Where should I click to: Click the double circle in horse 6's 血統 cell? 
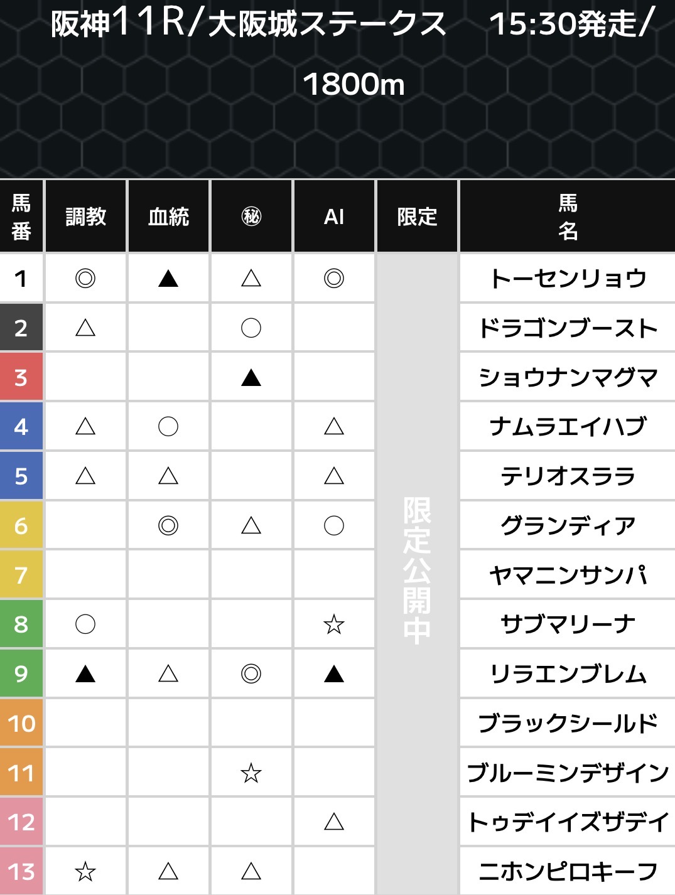168,525
